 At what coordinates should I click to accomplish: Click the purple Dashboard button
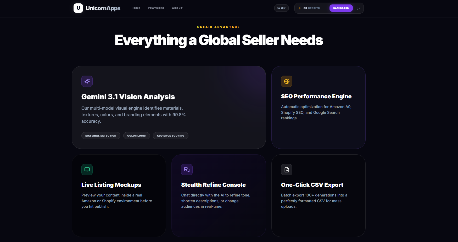(x=341, y=8)
